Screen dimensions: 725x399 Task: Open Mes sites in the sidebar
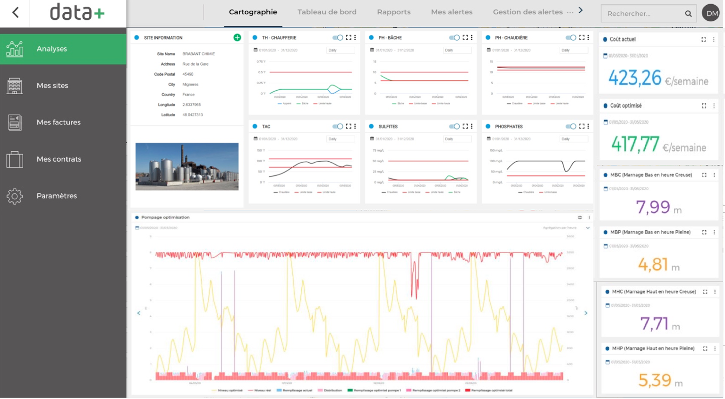click(63, 86)
